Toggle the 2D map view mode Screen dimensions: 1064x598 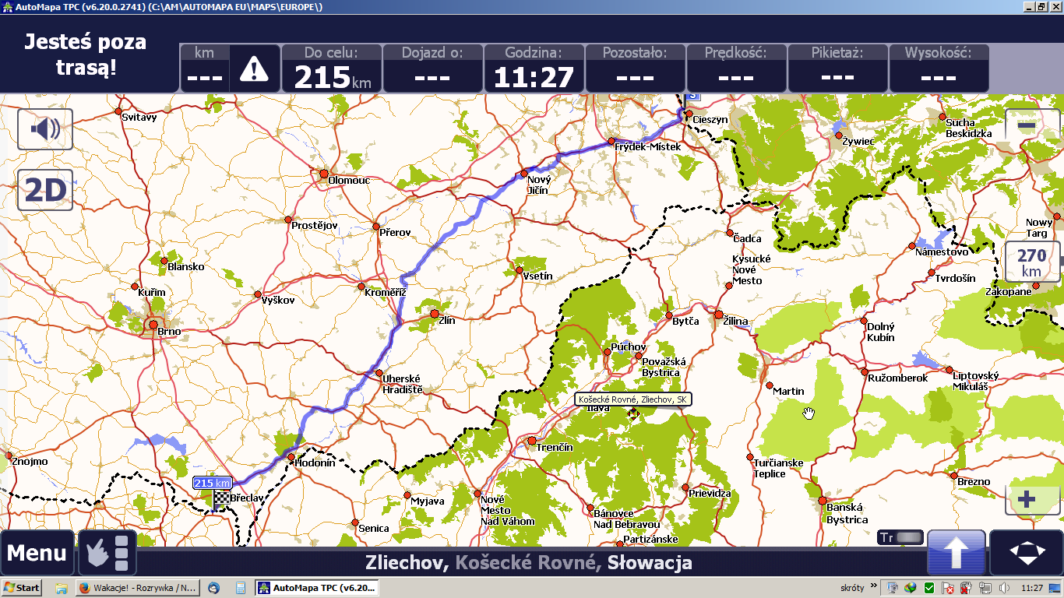coord(45,190)
